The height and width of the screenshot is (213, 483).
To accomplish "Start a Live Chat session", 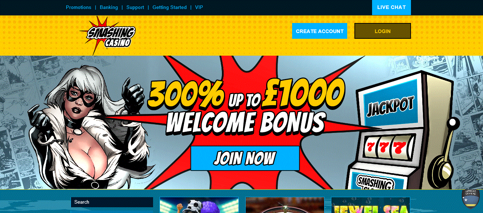I will coord(392,7).
